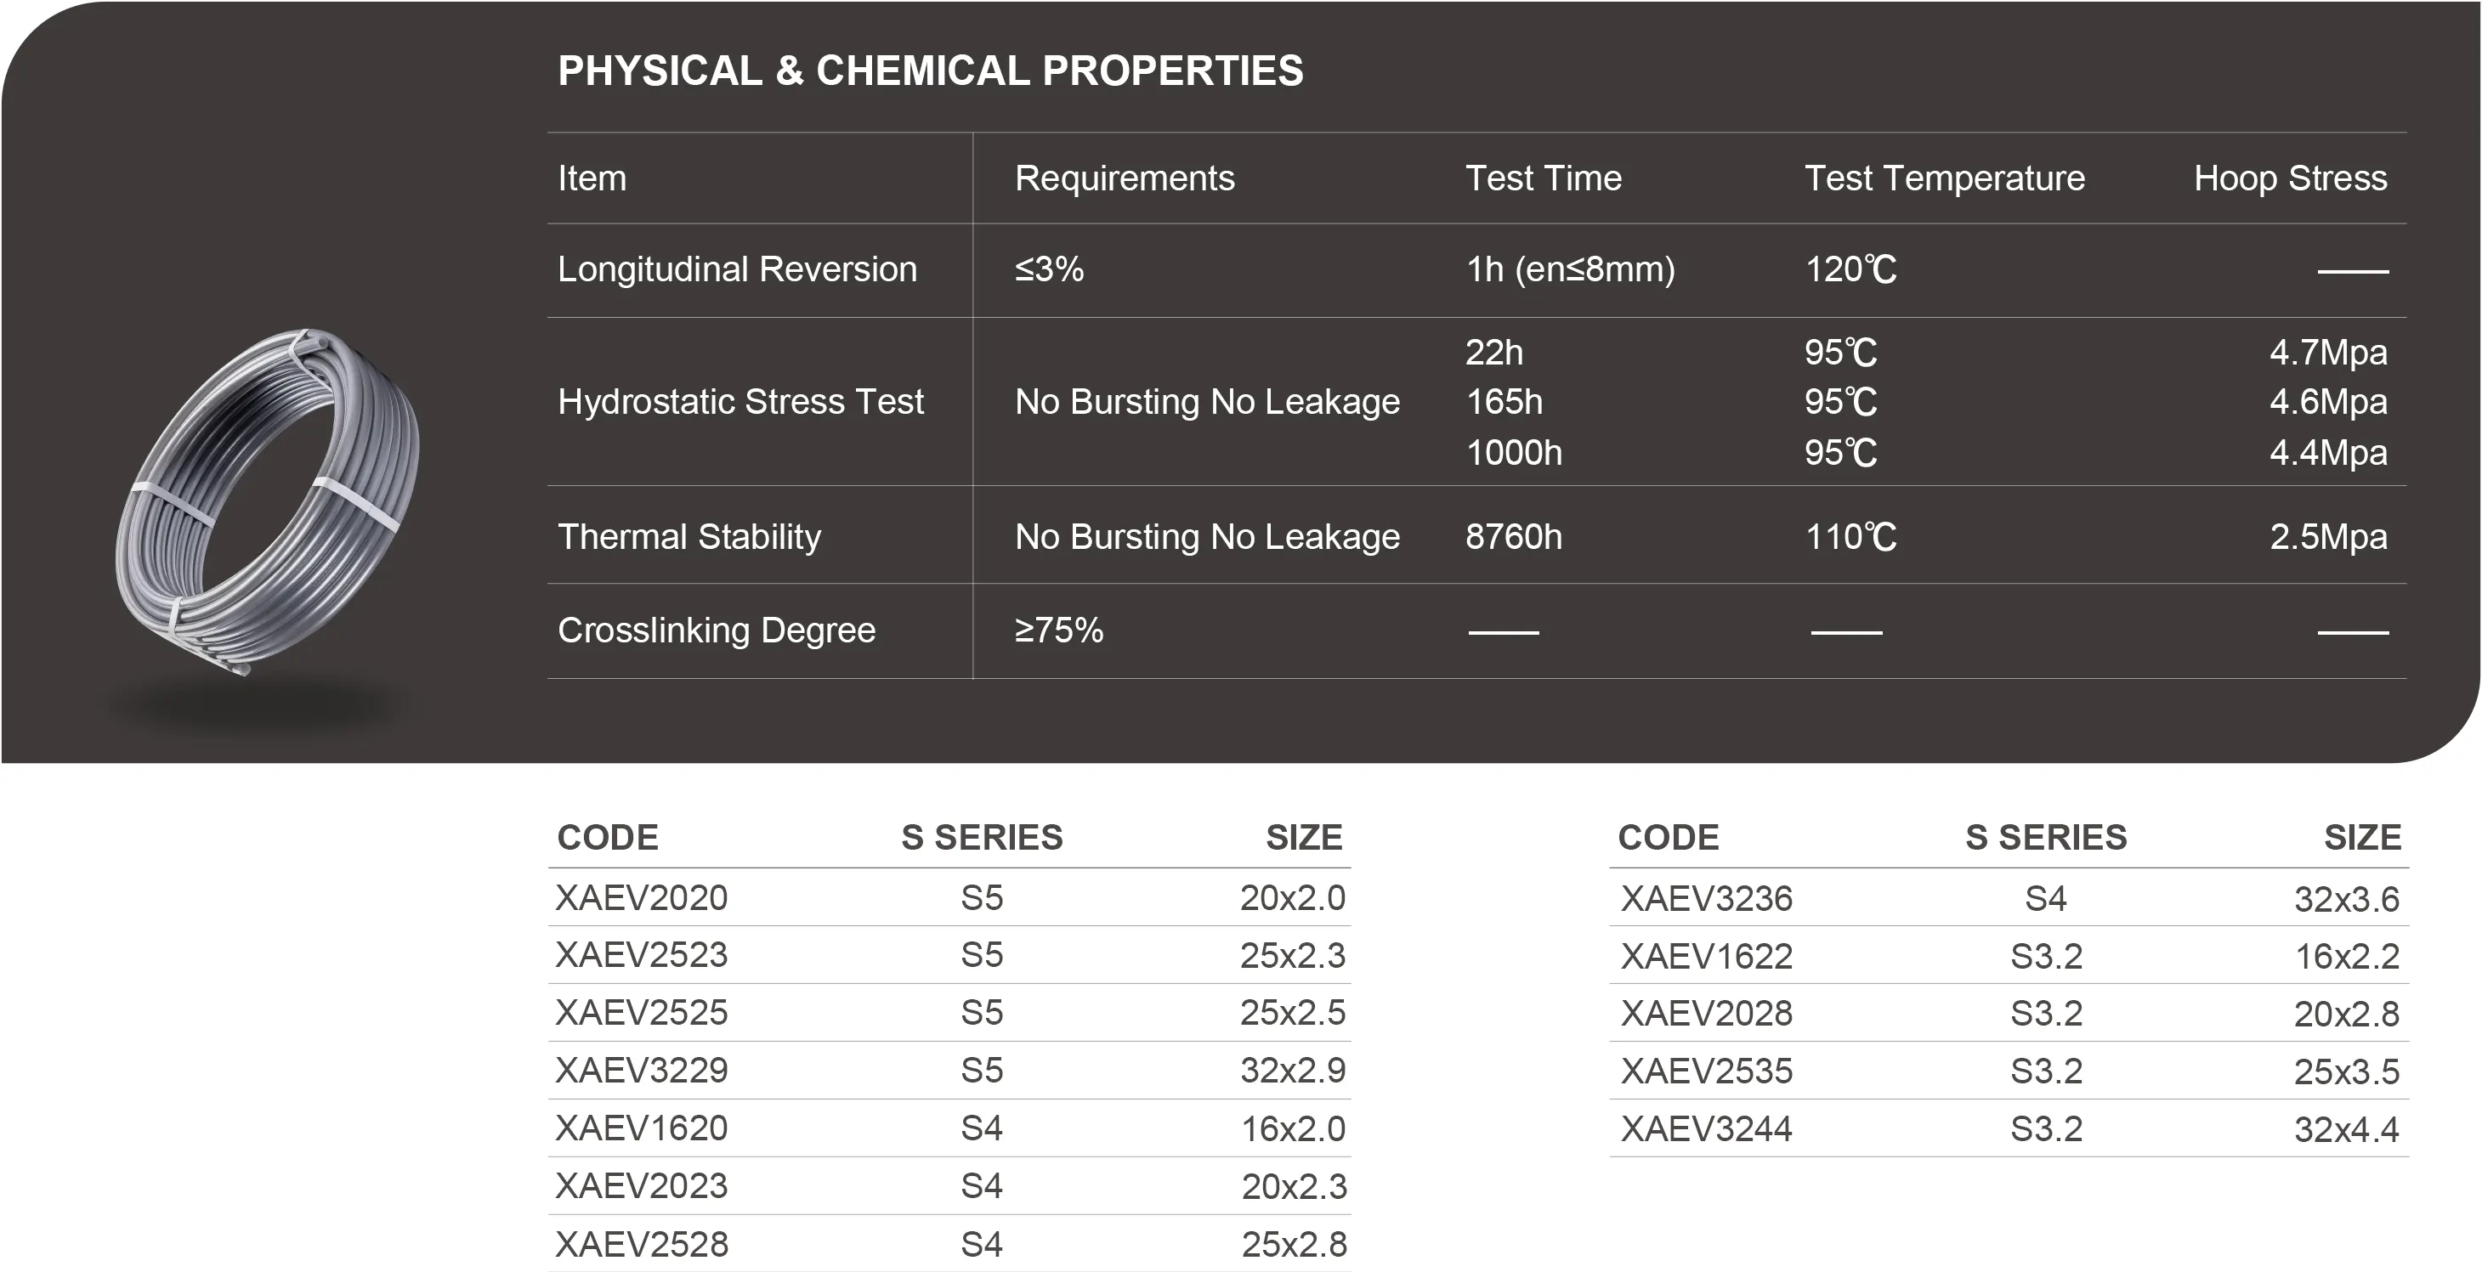Click product code XAEV1622
2482x1272 pixels.
click(x=1707, y=956)
